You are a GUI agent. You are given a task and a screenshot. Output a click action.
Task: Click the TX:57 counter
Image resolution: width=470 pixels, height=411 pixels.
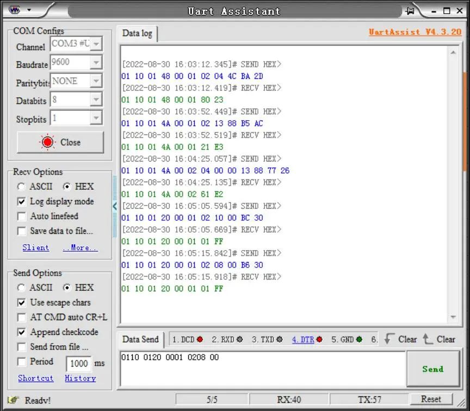click(369, 400)
